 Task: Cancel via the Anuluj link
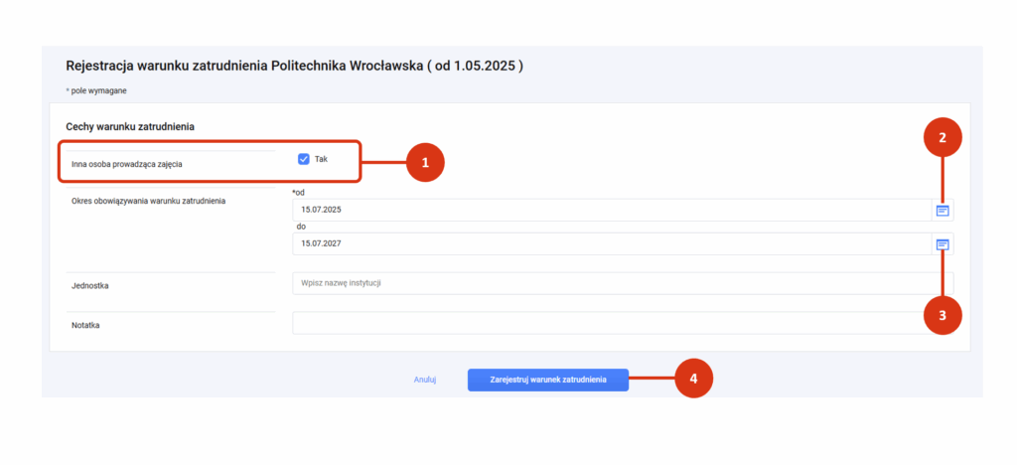coord(425,380)
